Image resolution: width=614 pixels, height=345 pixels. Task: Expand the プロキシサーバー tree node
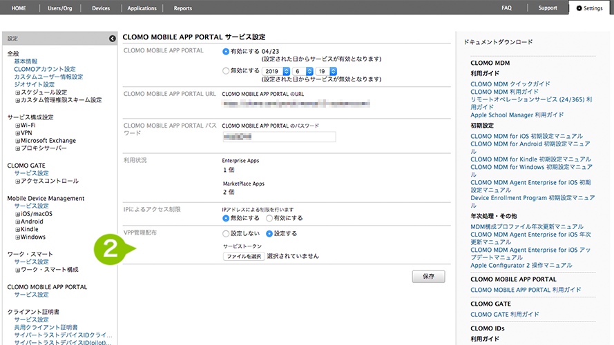point(18,148)
